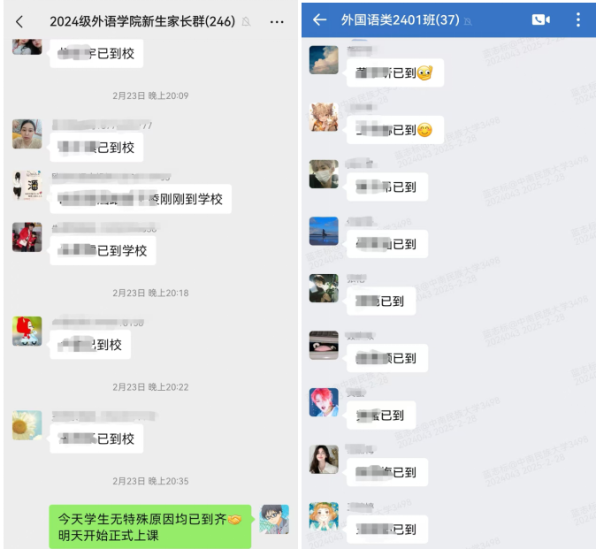Tap the red-haired anime avatar
The width and height of the screenshot is (596, 549).
click(x=324, y=402)
